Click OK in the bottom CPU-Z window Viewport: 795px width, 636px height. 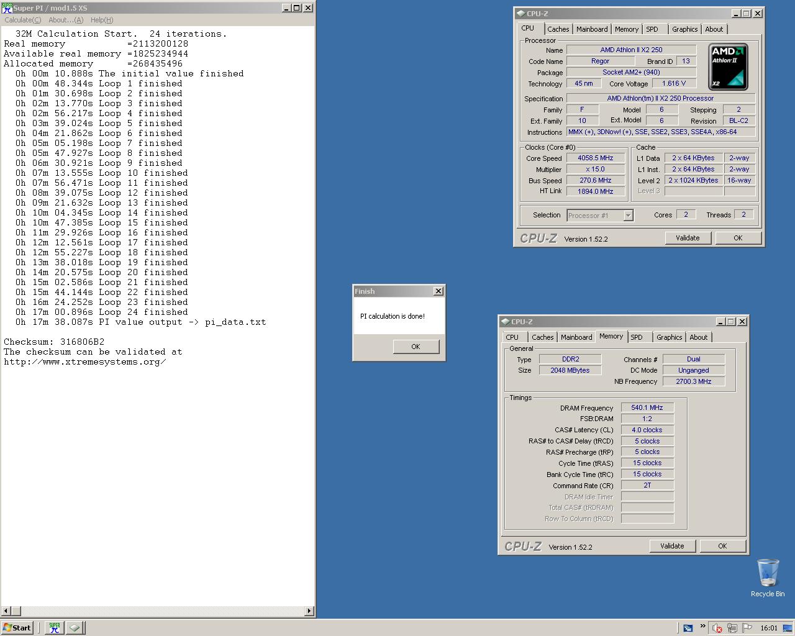pyautogui.click(x=722, y=546)
